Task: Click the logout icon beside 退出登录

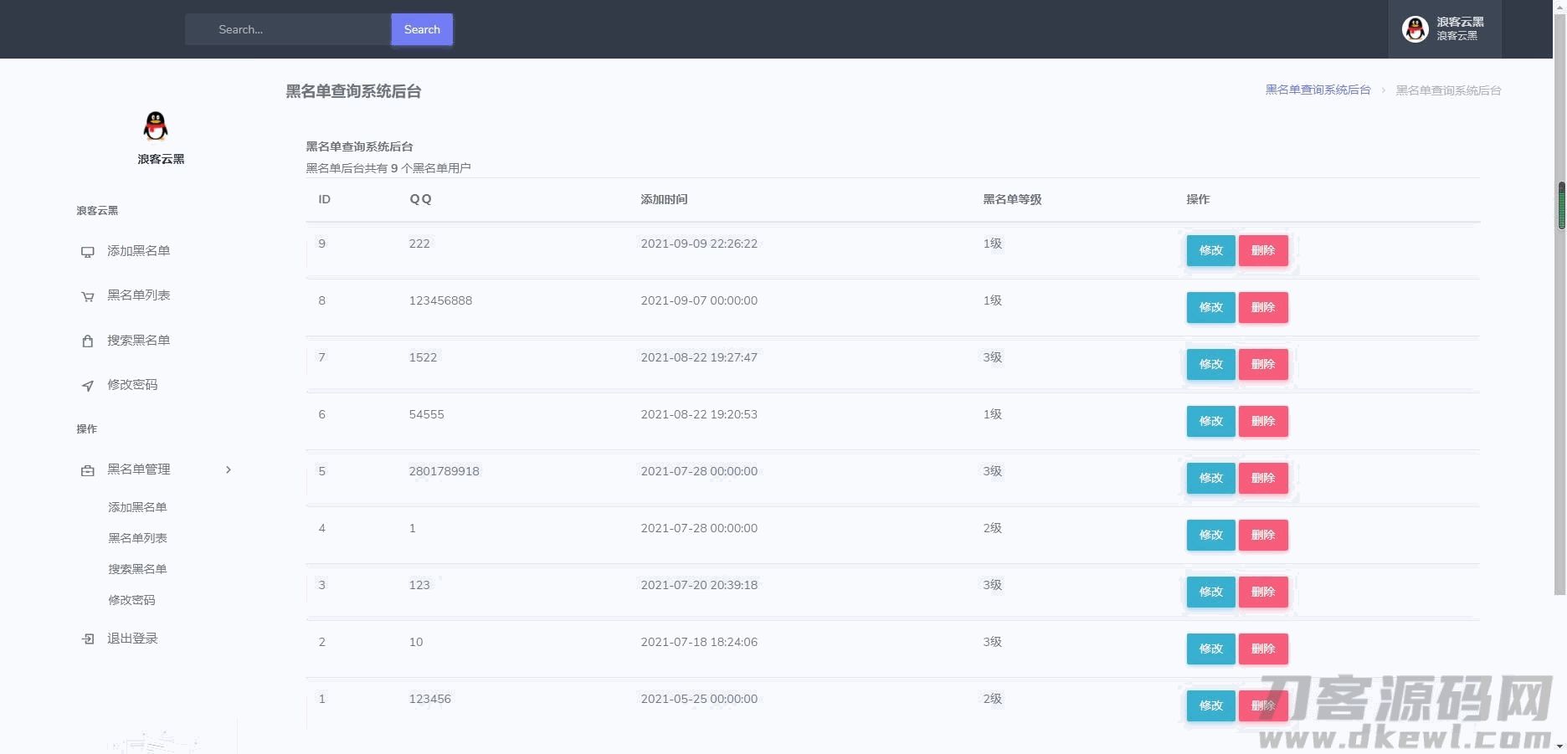Action: (x=87, y=639)
